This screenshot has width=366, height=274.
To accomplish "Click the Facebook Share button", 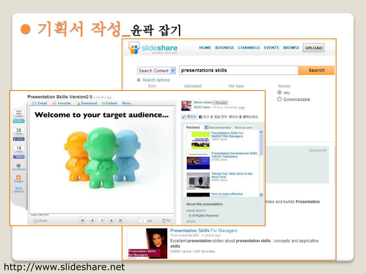I will tap(19, 139).
